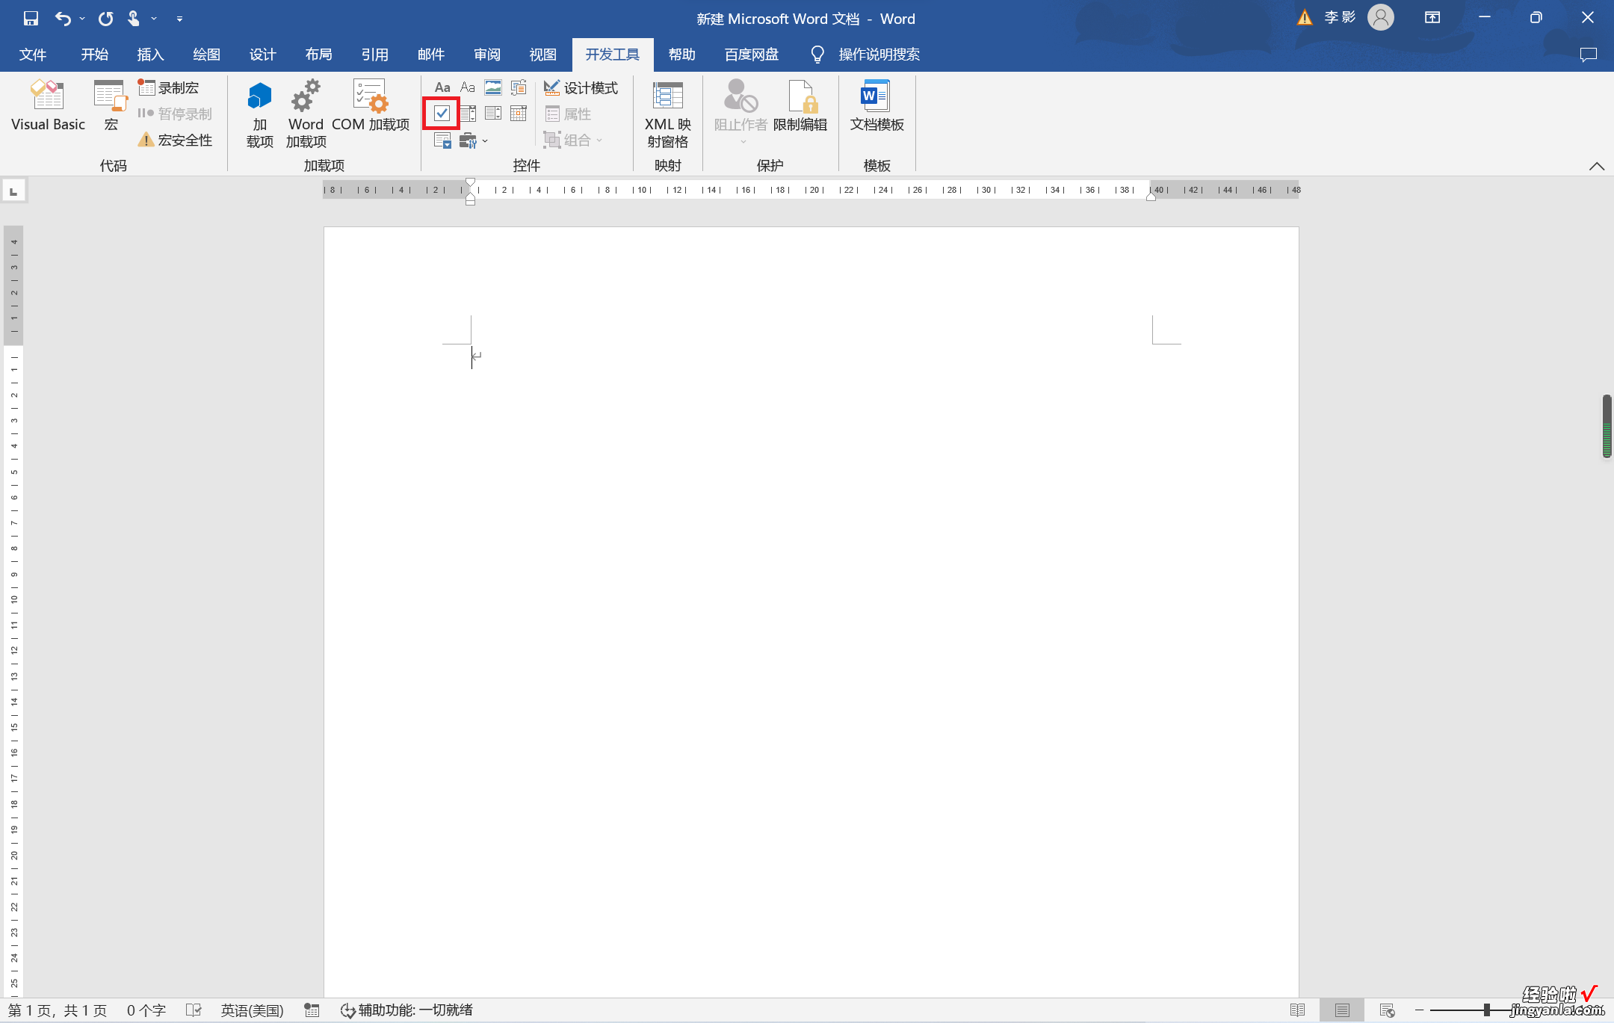Switch to Read Mode view
Screen dimensions: 1614x1023
click(x=1297, y=1010)
